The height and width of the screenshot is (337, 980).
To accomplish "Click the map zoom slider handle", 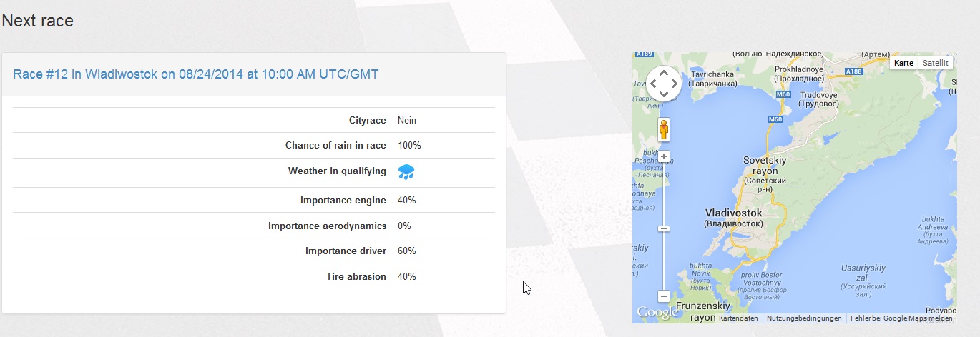I will pyautogui.click(x=664, y=228).
